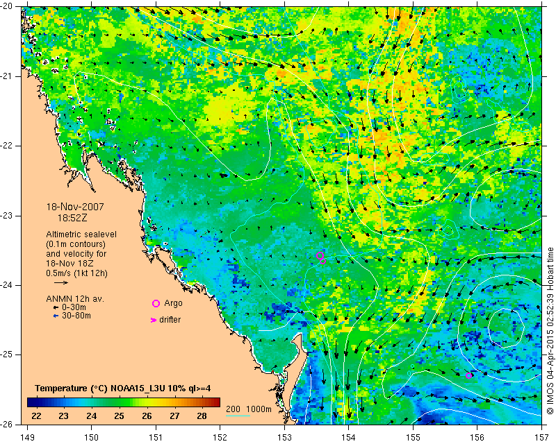Click the "Temperature (°C) NOAA15_L3U 10% ql>=4" title
556x444 pixels.
(x=123, y=388)
